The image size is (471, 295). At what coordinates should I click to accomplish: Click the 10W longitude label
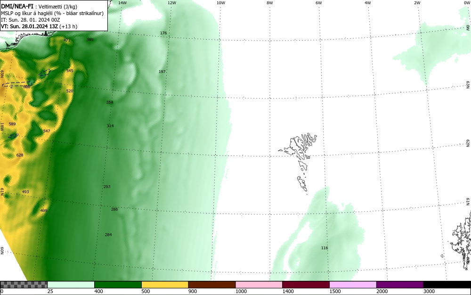(221, 3)
